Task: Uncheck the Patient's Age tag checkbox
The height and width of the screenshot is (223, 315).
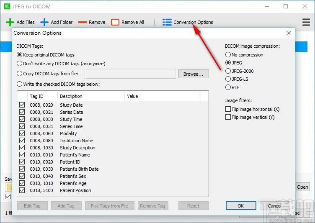Action: [x=22, y=183]
